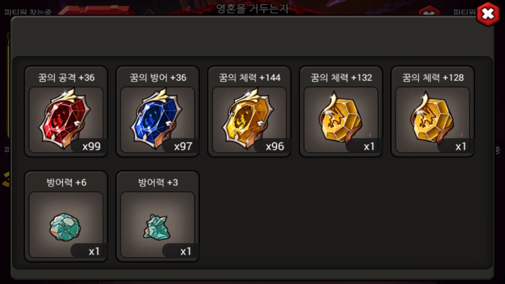The height and width of the screenshot is (284, 505).
Task: Click the x99 count on attack gem
Action: pyautogui.click(x=92, y=147)
